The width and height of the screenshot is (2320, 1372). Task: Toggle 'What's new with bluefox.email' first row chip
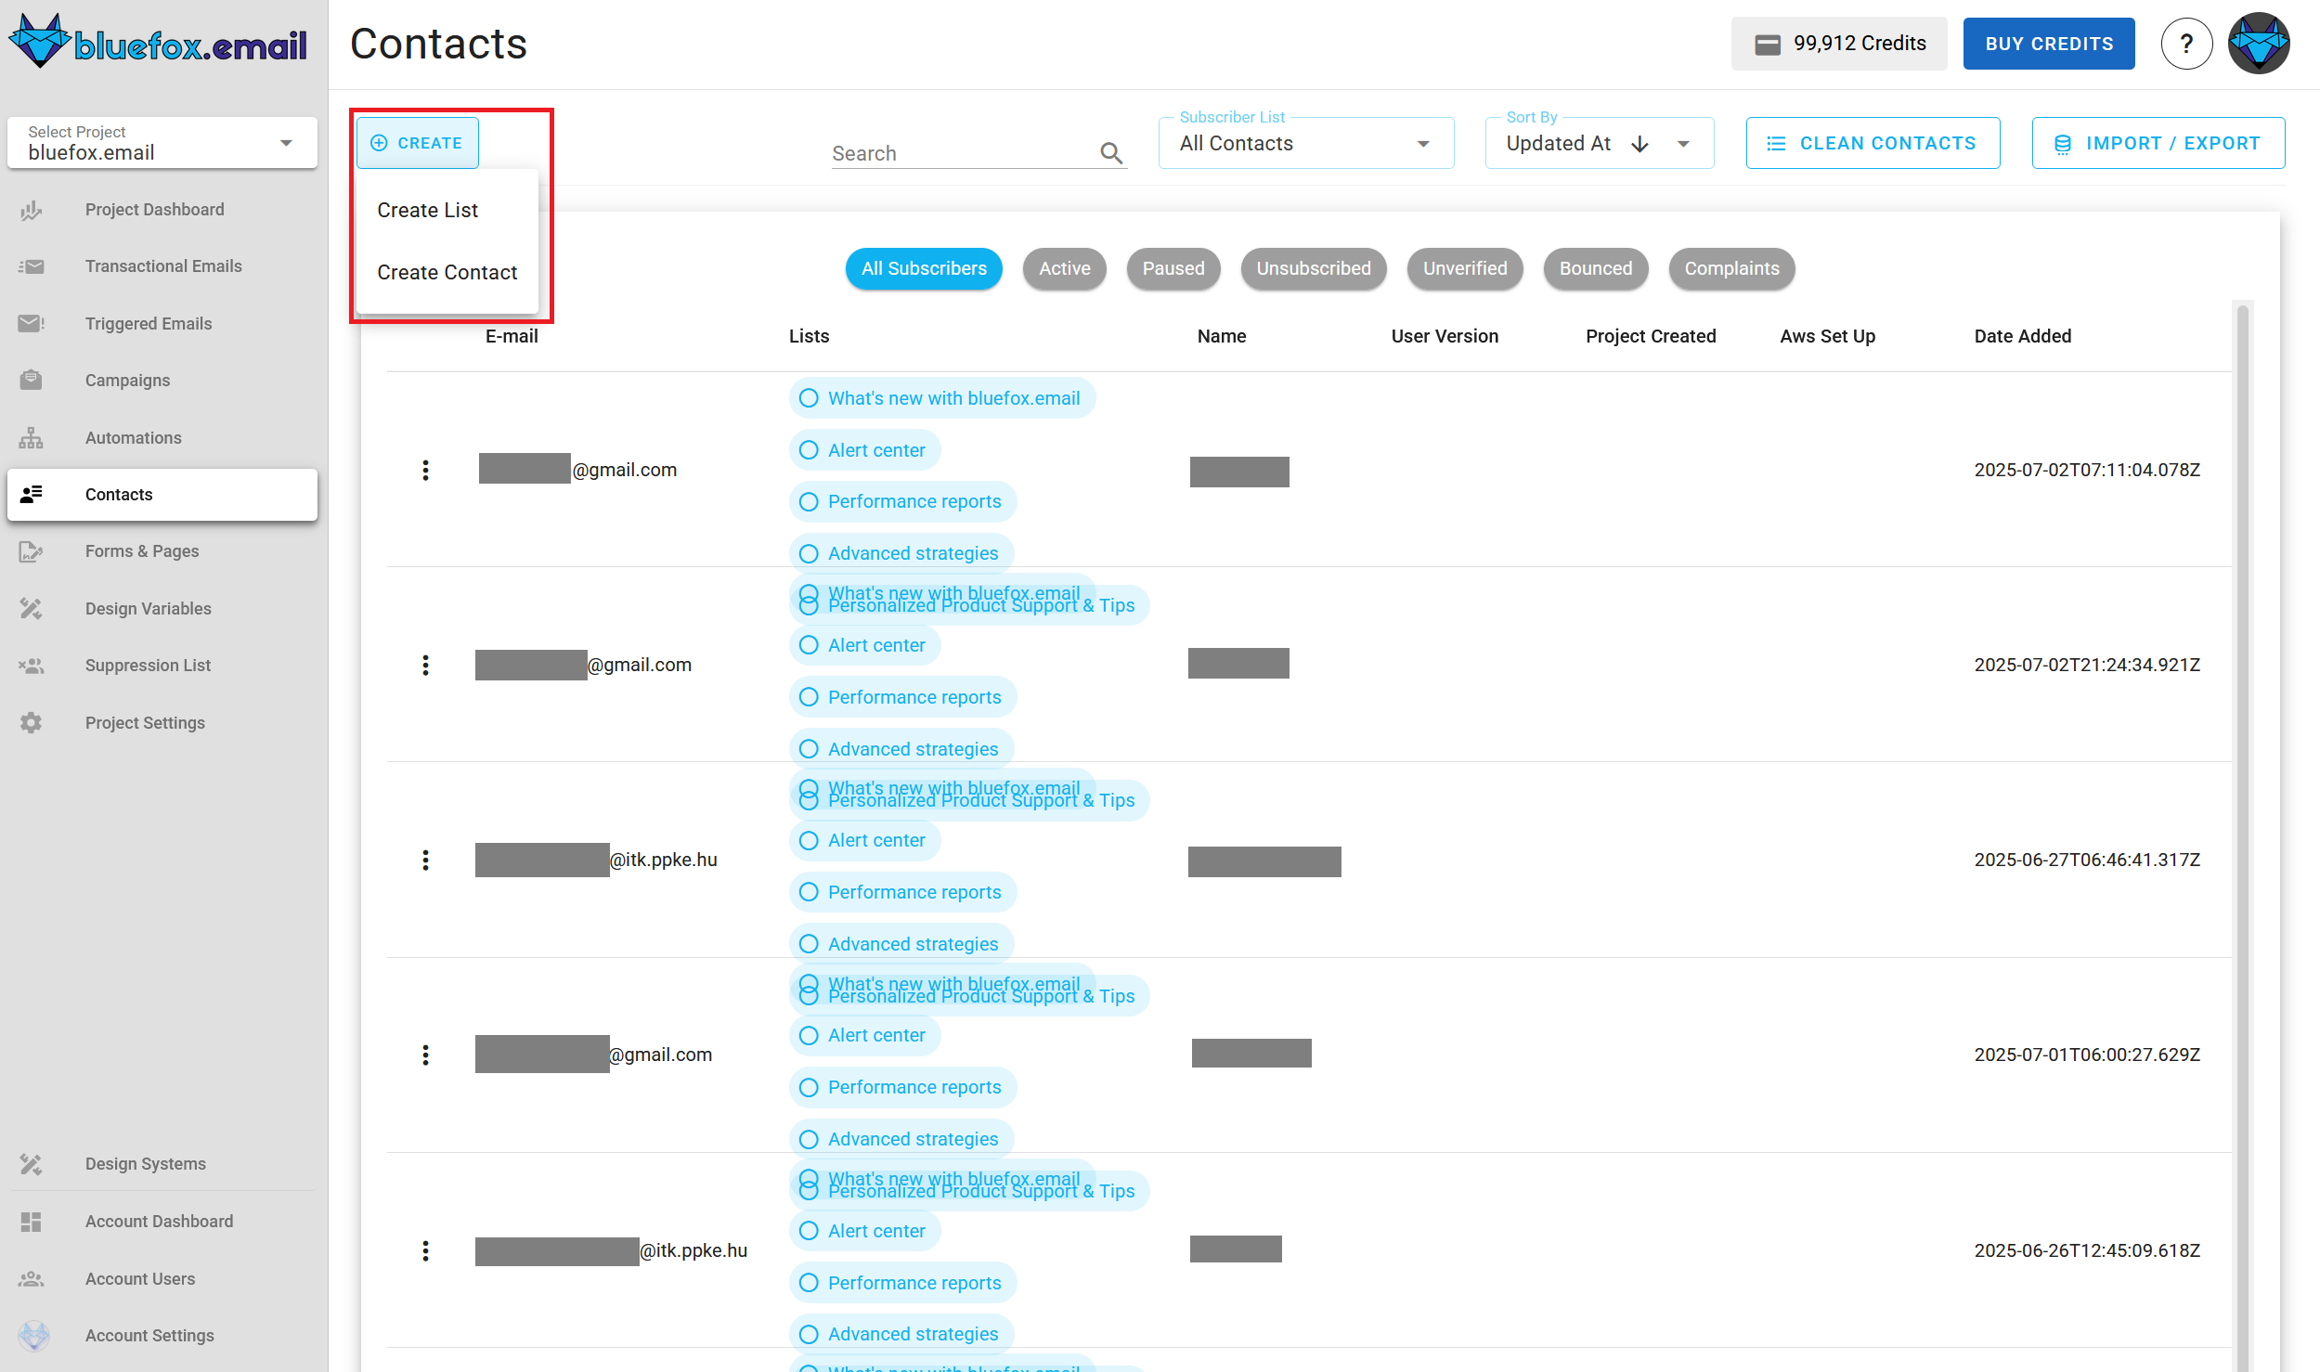click(942, 398)
